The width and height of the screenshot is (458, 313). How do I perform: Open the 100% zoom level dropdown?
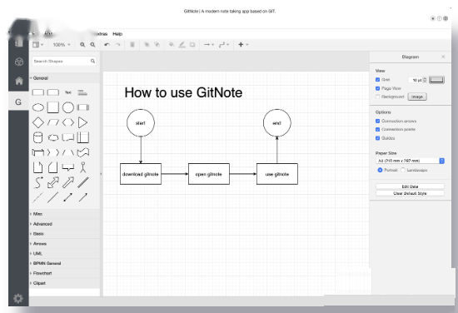pos(62,44)
